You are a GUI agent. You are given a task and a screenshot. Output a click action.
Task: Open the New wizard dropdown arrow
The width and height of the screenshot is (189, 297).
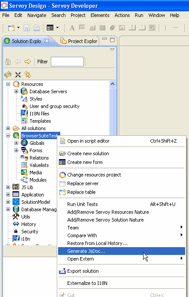18,28
